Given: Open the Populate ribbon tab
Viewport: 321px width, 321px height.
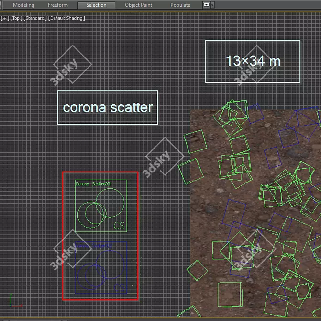Looking at the screenshot, I should (180, 5).
